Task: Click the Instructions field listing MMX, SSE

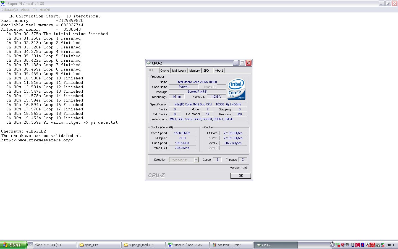Action: 208,119
